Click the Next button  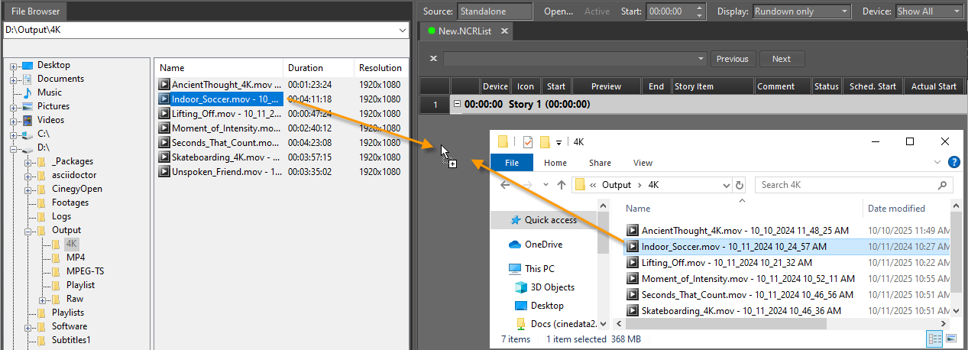coord(782,59)
